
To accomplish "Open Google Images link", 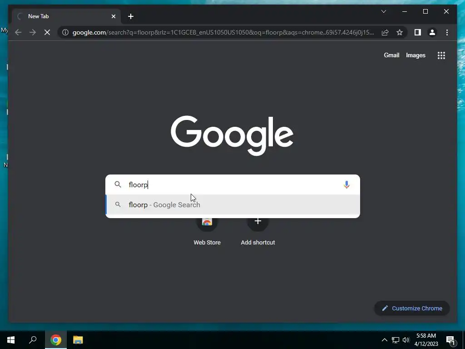I will coord(416,55).
